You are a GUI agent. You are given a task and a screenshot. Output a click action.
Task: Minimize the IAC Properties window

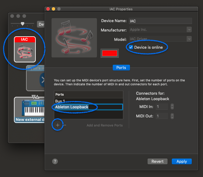tap(53, 9)
